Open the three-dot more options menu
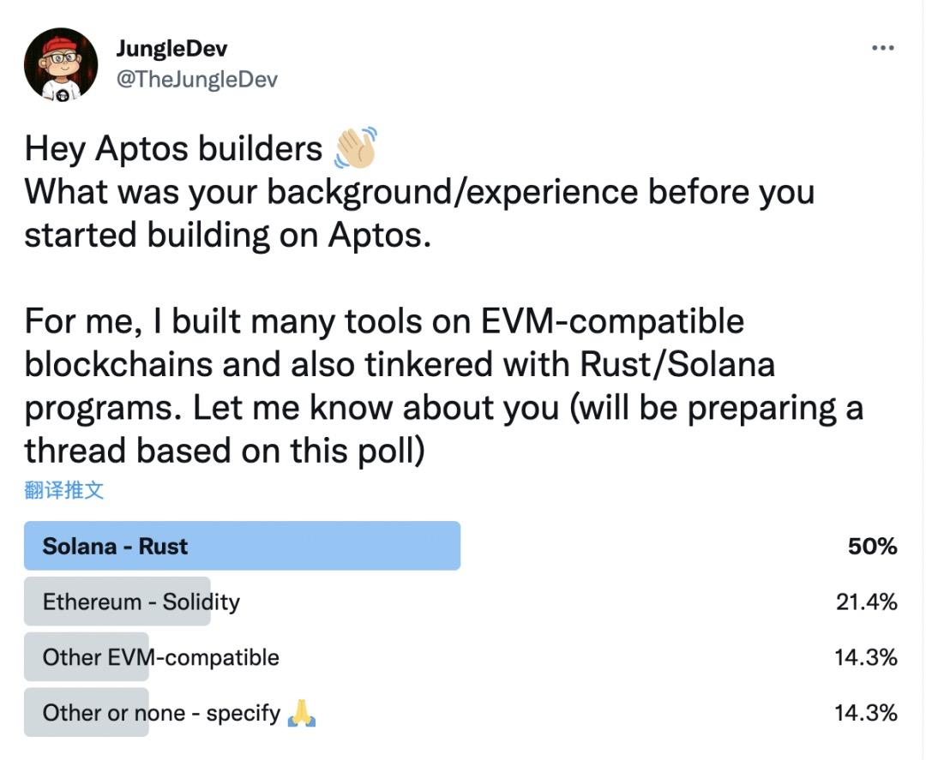The width and height of the screenshot is (926, 760). pyautogui.click(x=882, y=49)
